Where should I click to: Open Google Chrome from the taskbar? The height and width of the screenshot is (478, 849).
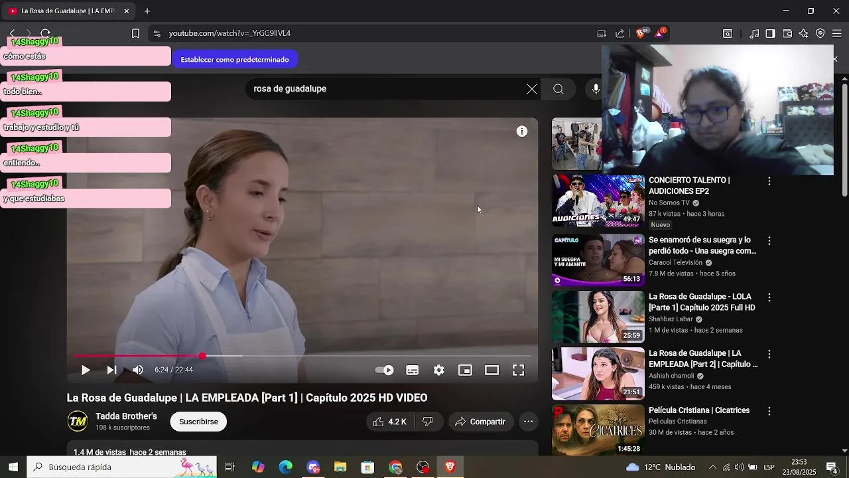(x=395, y=467)
